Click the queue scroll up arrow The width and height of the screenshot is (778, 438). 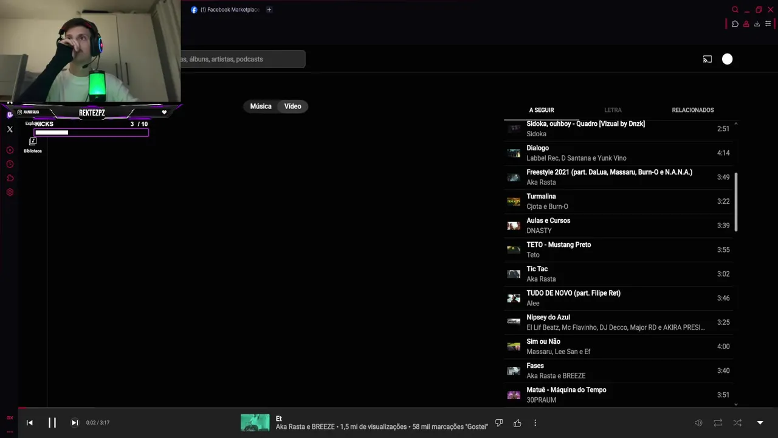pos(736,124)
